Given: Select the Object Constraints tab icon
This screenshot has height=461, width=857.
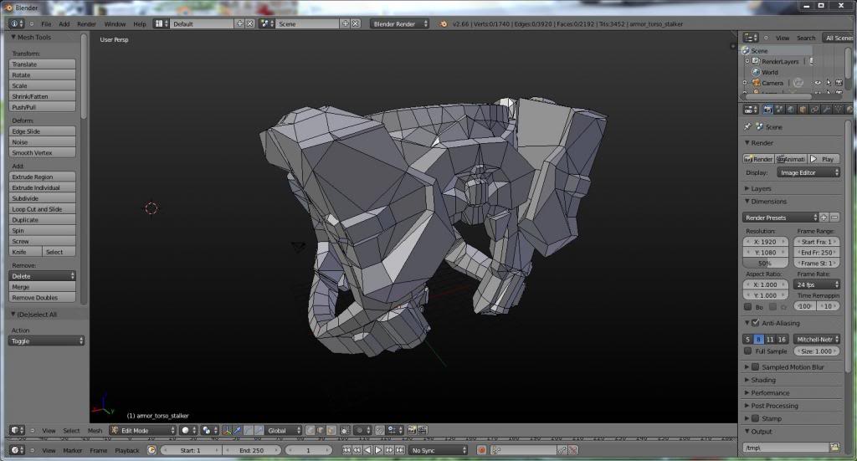Looking at the screenshot, I should [814, 110].
